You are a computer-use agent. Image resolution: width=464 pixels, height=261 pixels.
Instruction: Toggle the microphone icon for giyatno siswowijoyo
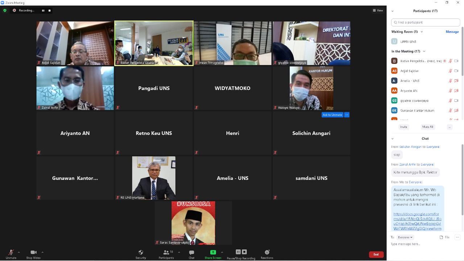(451, 100)
